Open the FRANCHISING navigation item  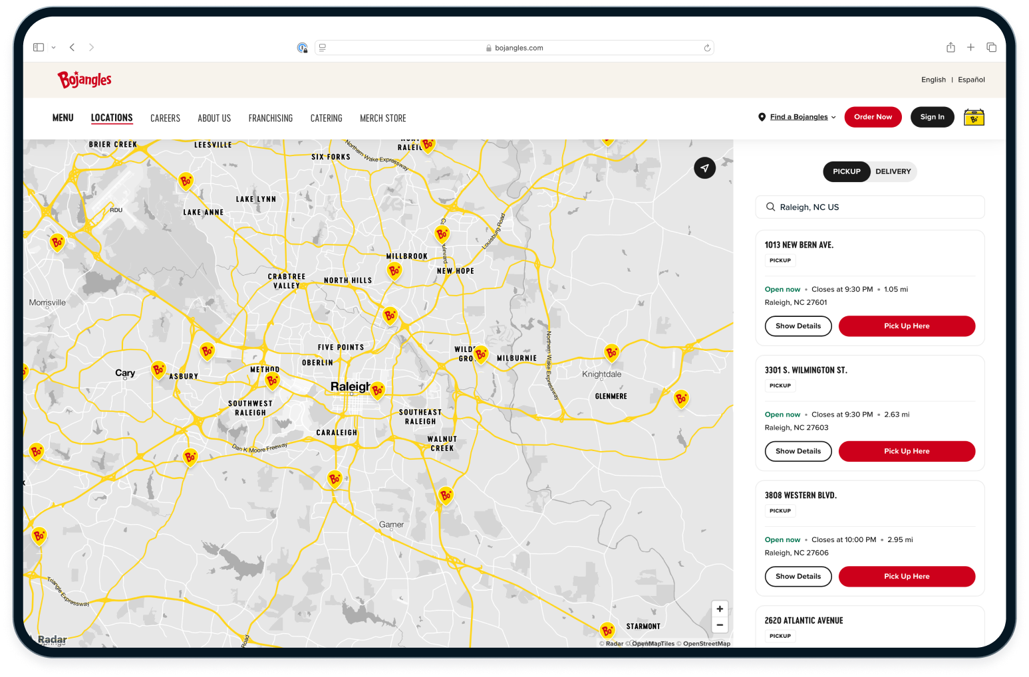point(271,118)
